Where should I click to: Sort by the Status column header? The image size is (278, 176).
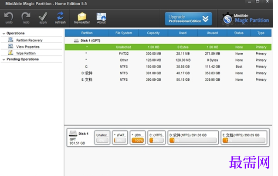tap(239, 33)
